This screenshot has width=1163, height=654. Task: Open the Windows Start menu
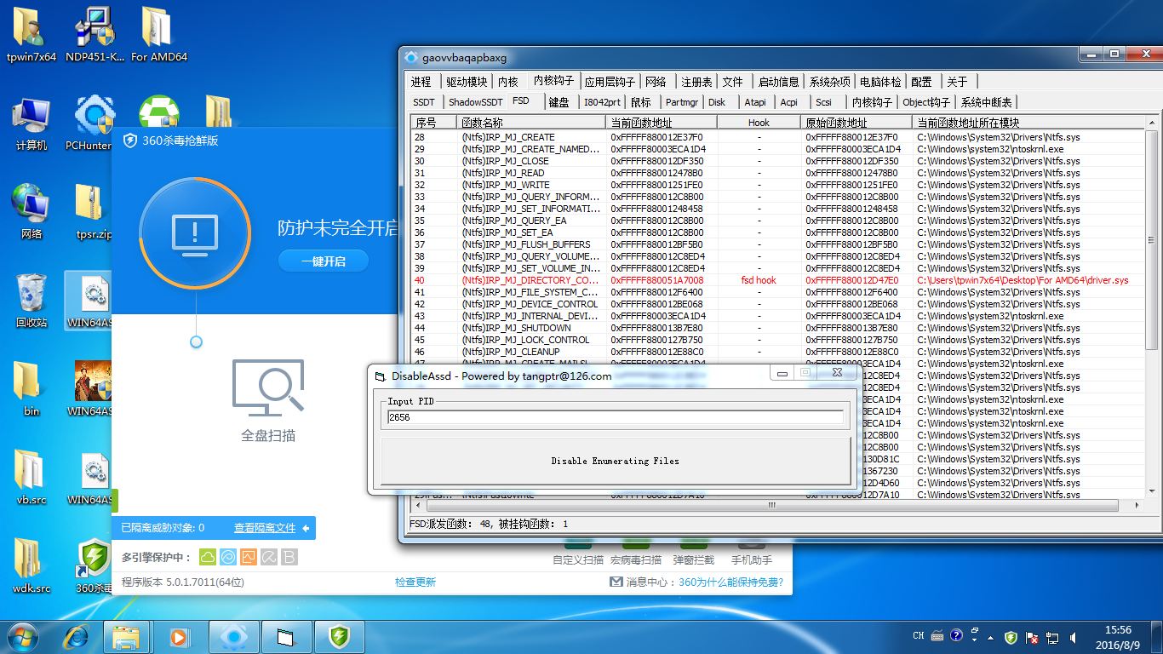pyautogui.click(x=22, y=635)
